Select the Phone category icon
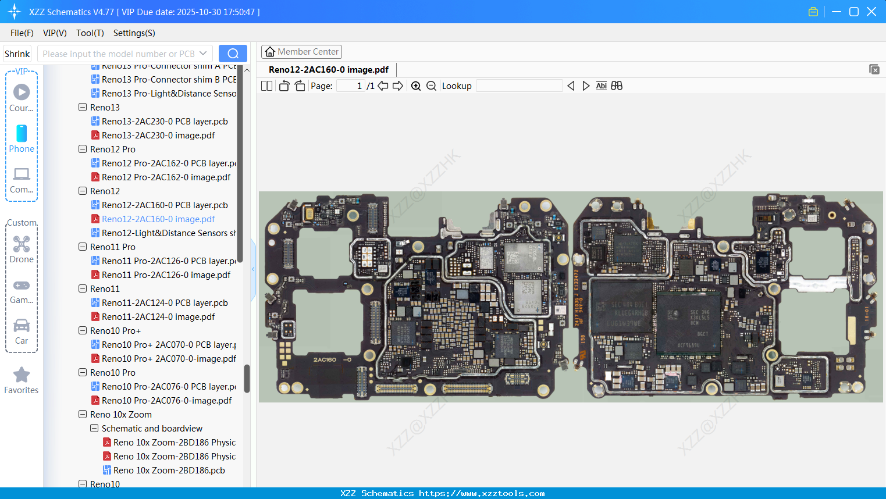 (x=22, y=138)
